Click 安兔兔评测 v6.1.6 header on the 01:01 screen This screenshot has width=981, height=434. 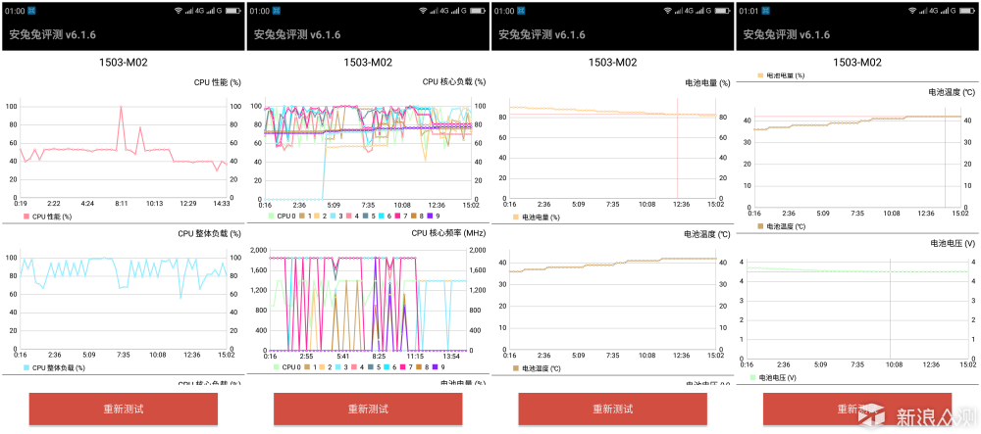pyautogui.click(x=787, y=34)
